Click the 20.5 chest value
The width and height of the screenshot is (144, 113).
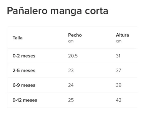73,56
